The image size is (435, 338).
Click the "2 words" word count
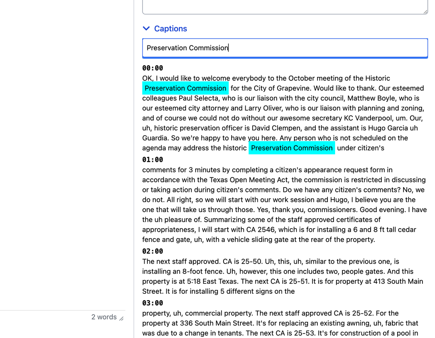pyautogui.click(x=104, y=317)
